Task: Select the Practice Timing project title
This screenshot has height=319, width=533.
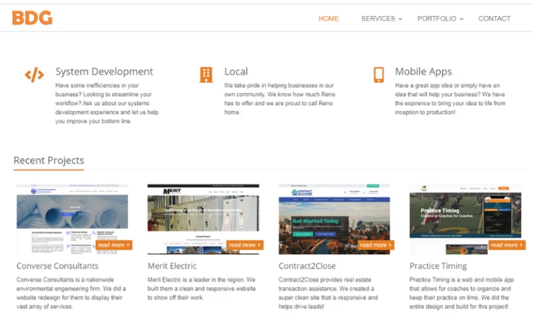Action: [x=438, y=266]
